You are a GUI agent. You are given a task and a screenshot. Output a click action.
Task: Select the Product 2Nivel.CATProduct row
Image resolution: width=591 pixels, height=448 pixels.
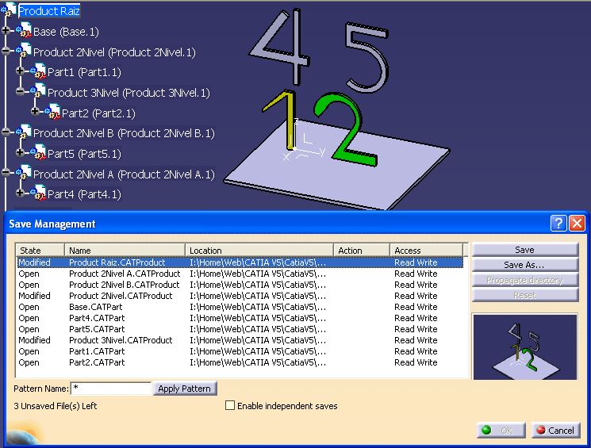point(240,296)
